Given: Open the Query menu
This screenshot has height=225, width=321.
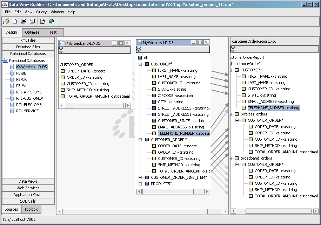Looking at the screenshot, I should pyautogui.click(x=41, y=12).
